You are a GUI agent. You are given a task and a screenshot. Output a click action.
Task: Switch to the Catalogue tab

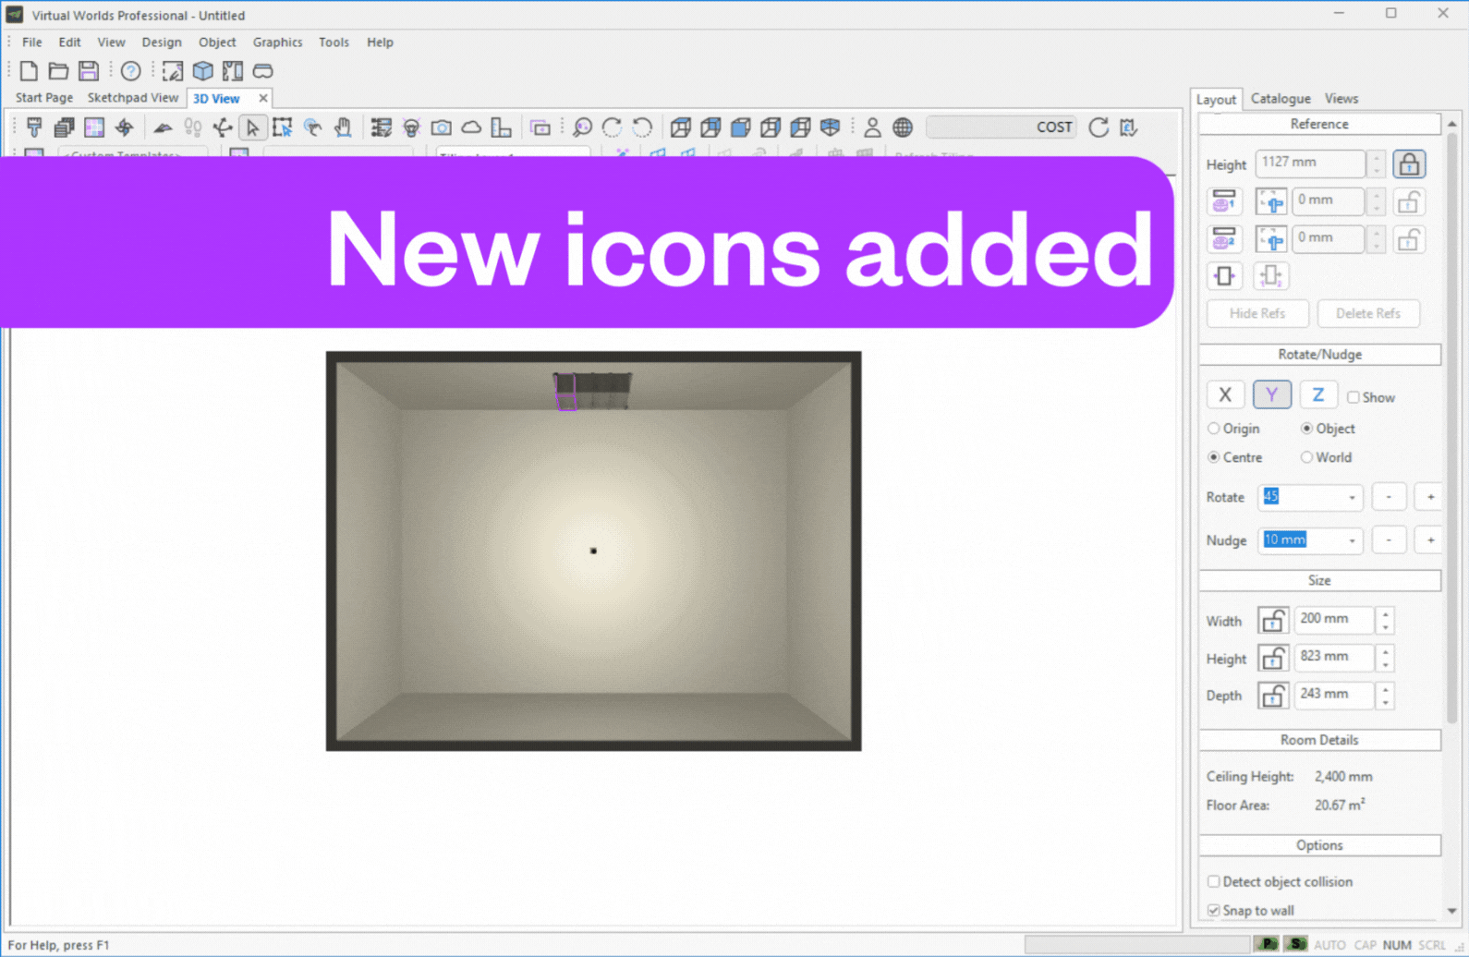pos(1281,99)
